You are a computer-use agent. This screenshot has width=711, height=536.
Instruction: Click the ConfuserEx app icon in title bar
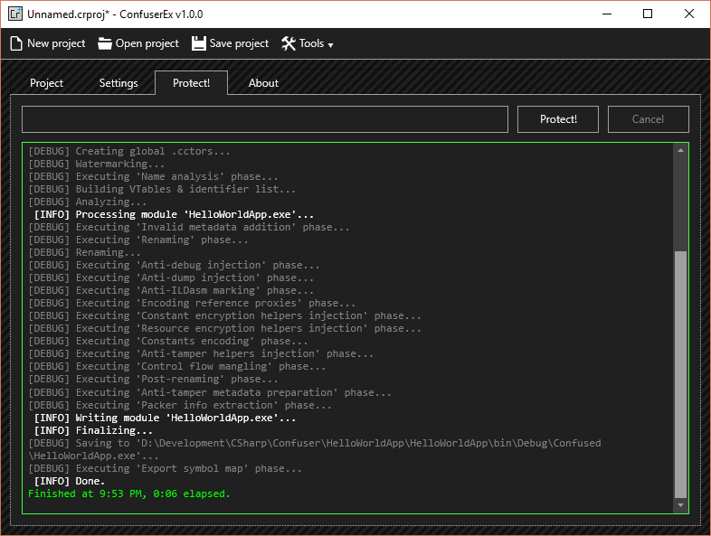(15, 14)
